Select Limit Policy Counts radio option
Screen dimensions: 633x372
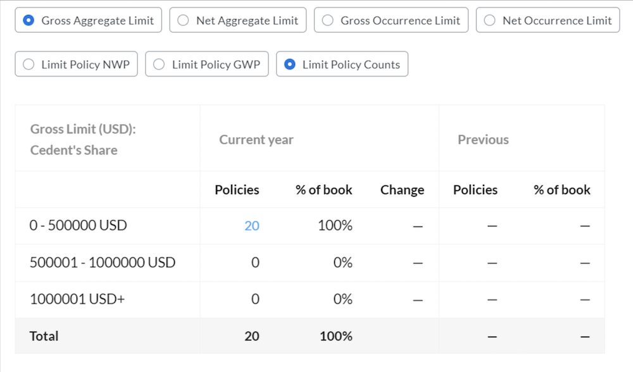342,64
